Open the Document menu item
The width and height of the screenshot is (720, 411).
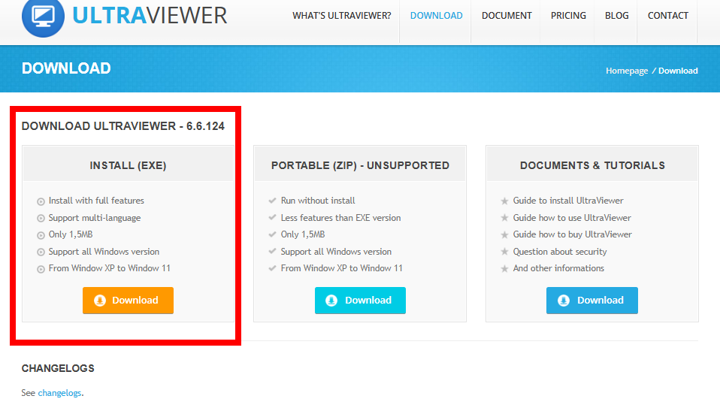coord(507,16)
